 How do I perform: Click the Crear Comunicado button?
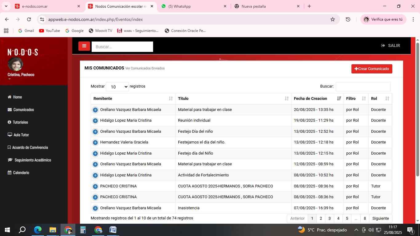(x=371, y=69)
